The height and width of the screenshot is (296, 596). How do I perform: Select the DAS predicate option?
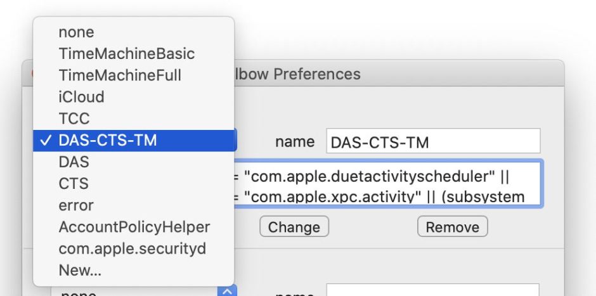(x=74, y=162)
